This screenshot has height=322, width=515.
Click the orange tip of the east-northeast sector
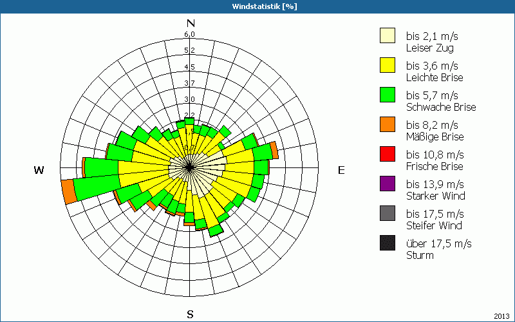pyautogui.click(x=275, y=151)
